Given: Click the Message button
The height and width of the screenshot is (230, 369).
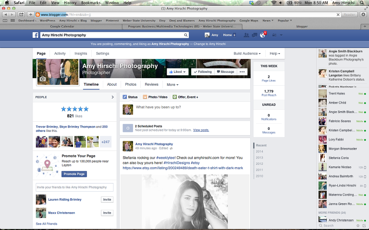Looking at the screenshot, I should coord(225,72).
